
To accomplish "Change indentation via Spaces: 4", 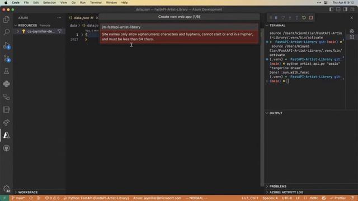I will click(x=270, y=198).
